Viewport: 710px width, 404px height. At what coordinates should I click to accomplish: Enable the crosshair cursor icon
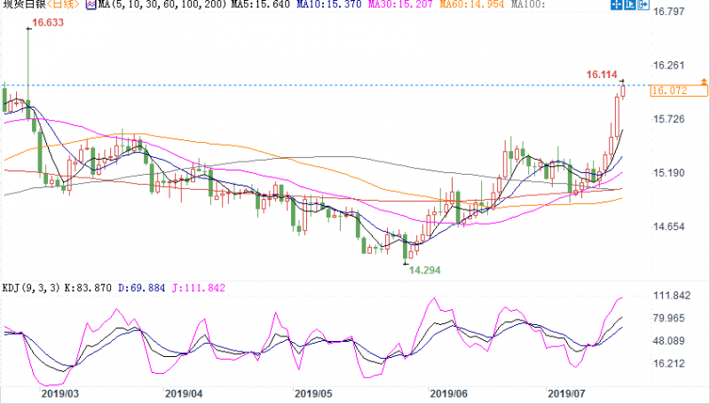pos(616,4)
